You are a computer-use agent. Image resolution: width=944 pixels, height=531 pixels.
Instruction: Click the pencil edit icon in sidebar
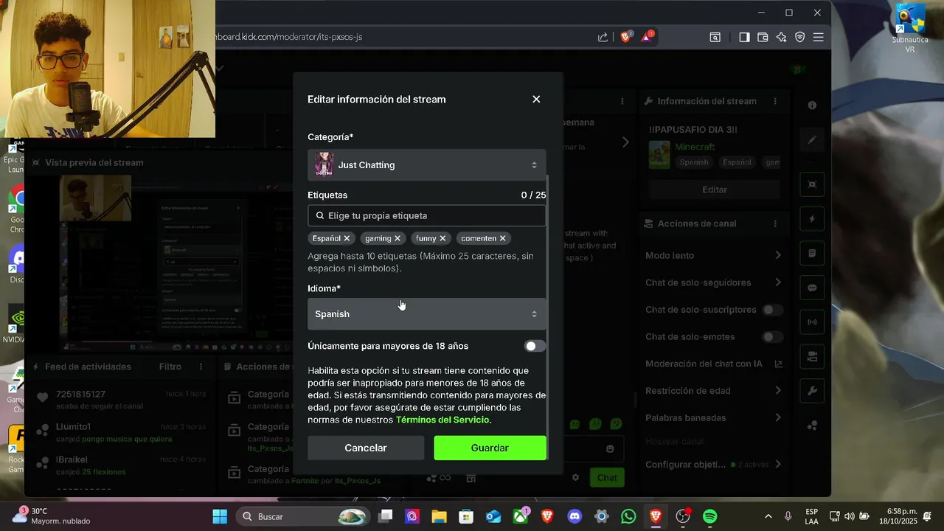812,139
